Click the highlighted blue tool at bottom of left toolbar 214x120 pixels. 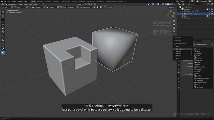click(x=3, y=53)
